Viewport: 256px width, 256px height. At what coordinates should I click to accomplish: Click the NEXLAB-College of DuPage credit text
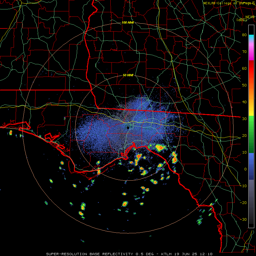[229, 3]
